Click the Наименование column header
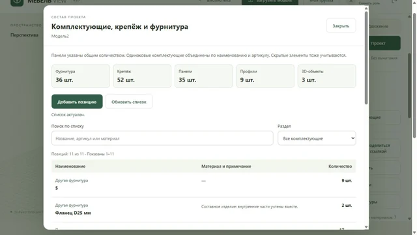The width and height of the screenshot is (417, 235). (x=70, y=166)
